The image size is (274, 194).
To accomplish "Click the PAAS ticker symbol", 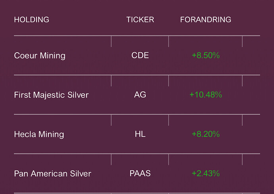I will click(140, 173).
